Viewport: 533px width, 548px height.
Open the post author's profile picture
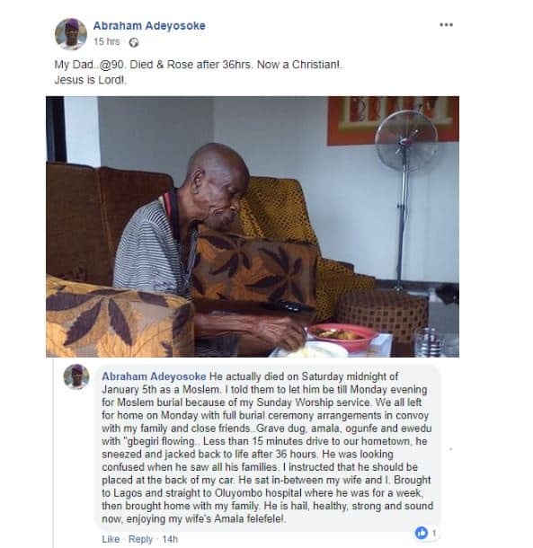71,34
